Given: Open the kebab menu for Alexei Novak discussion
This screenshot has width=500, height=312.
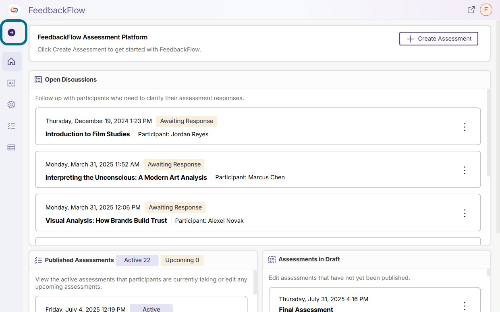Looking at the screenshot, I should click(x=465, y=213).
